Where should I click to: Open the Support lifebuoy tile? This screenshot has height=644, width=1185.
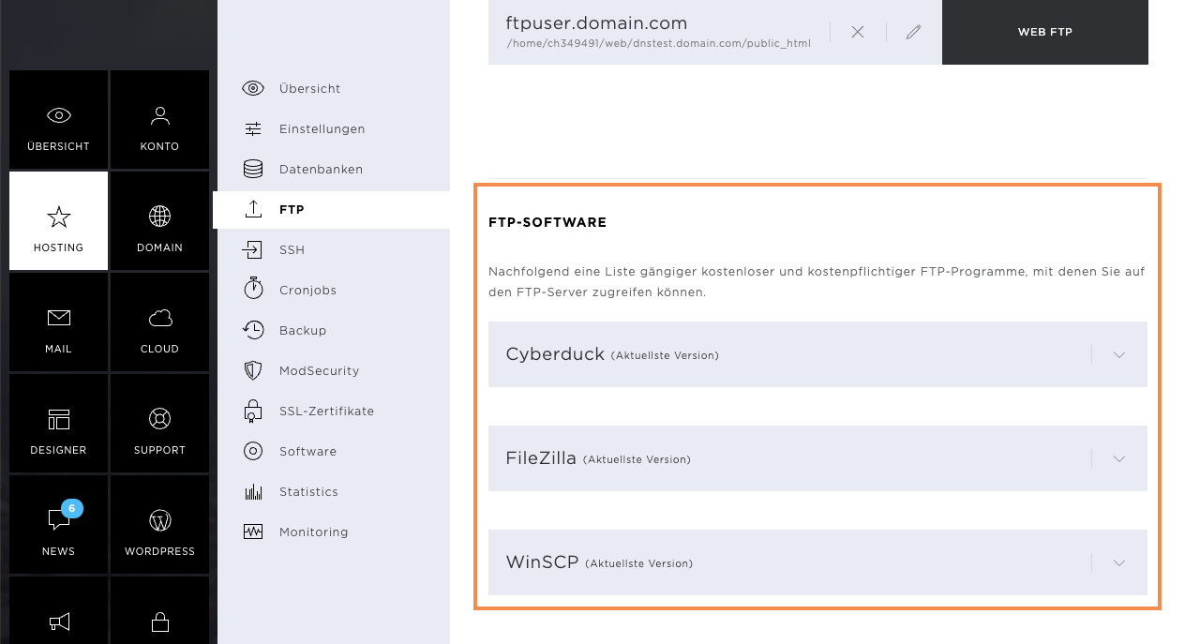159,423
